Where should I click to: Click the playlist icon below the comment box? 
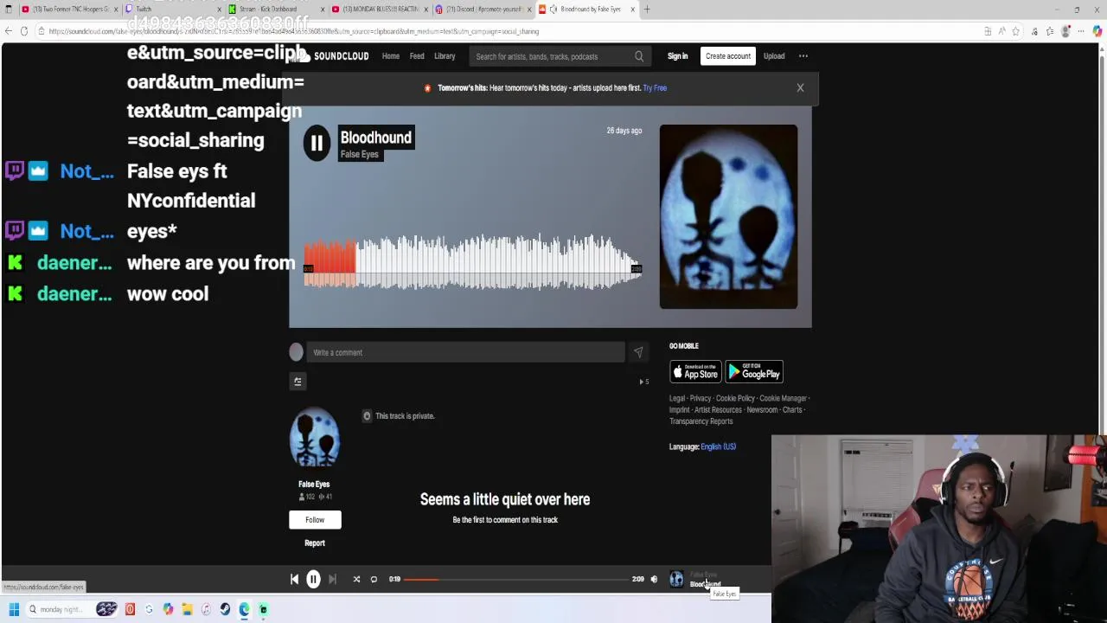pyautogui.click(x=298, y=381)
